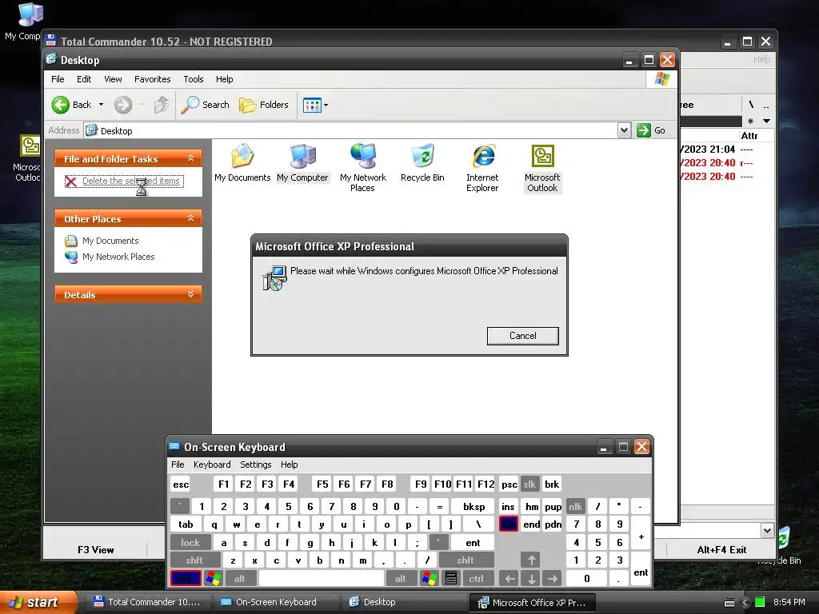
Task: Click the right arrow key
Action: 553,579
